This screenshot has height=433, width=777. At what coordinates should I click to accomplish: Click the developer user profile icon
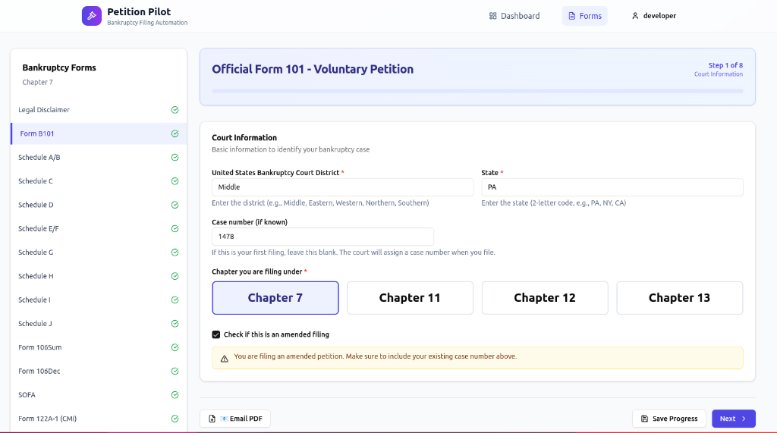tap(635, 16)
